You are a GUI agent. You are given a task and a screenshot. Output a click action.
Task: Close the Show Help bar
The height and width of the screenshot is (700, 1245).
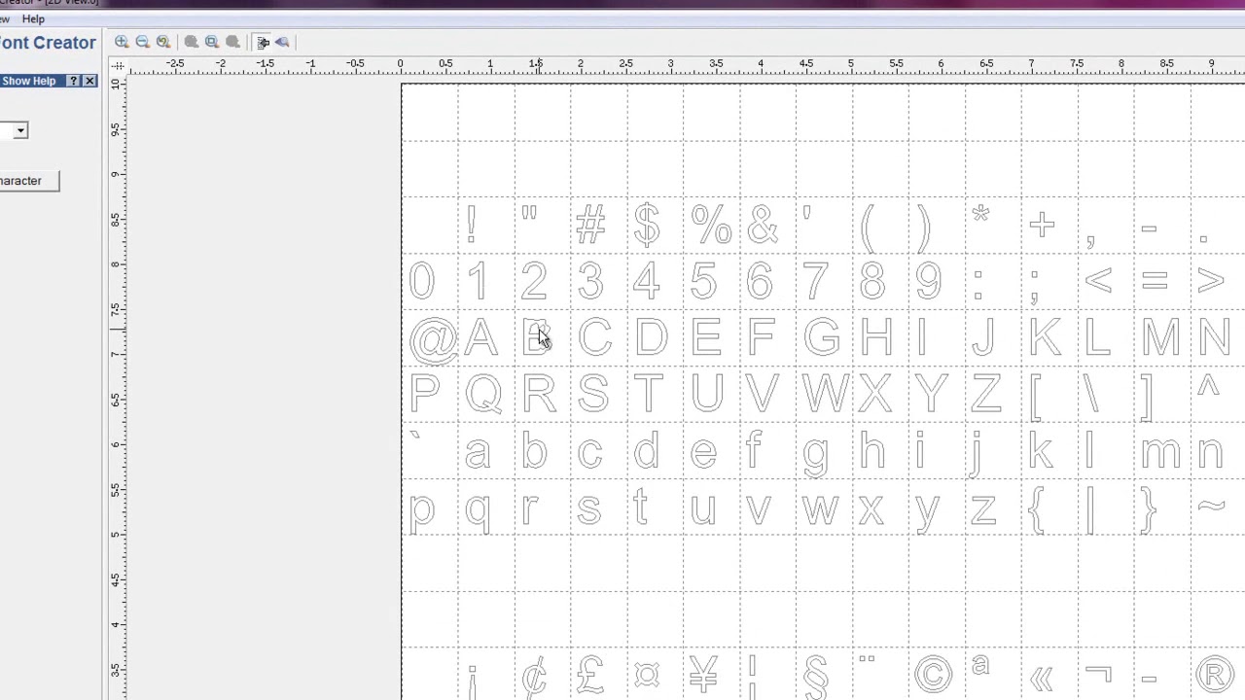tap(89, 81)
